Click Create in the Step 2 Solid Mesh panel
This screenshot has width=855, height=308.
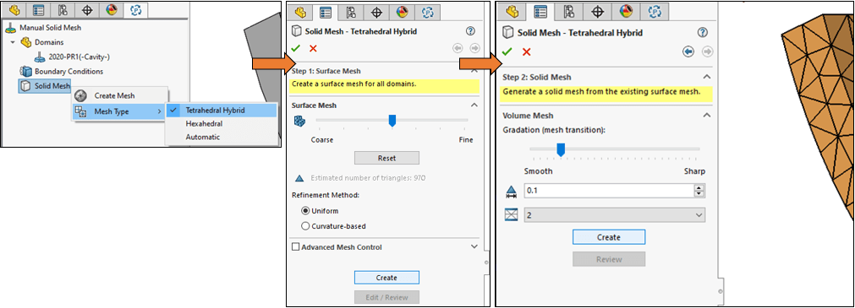pyautogui.click(x=609, y=237)
